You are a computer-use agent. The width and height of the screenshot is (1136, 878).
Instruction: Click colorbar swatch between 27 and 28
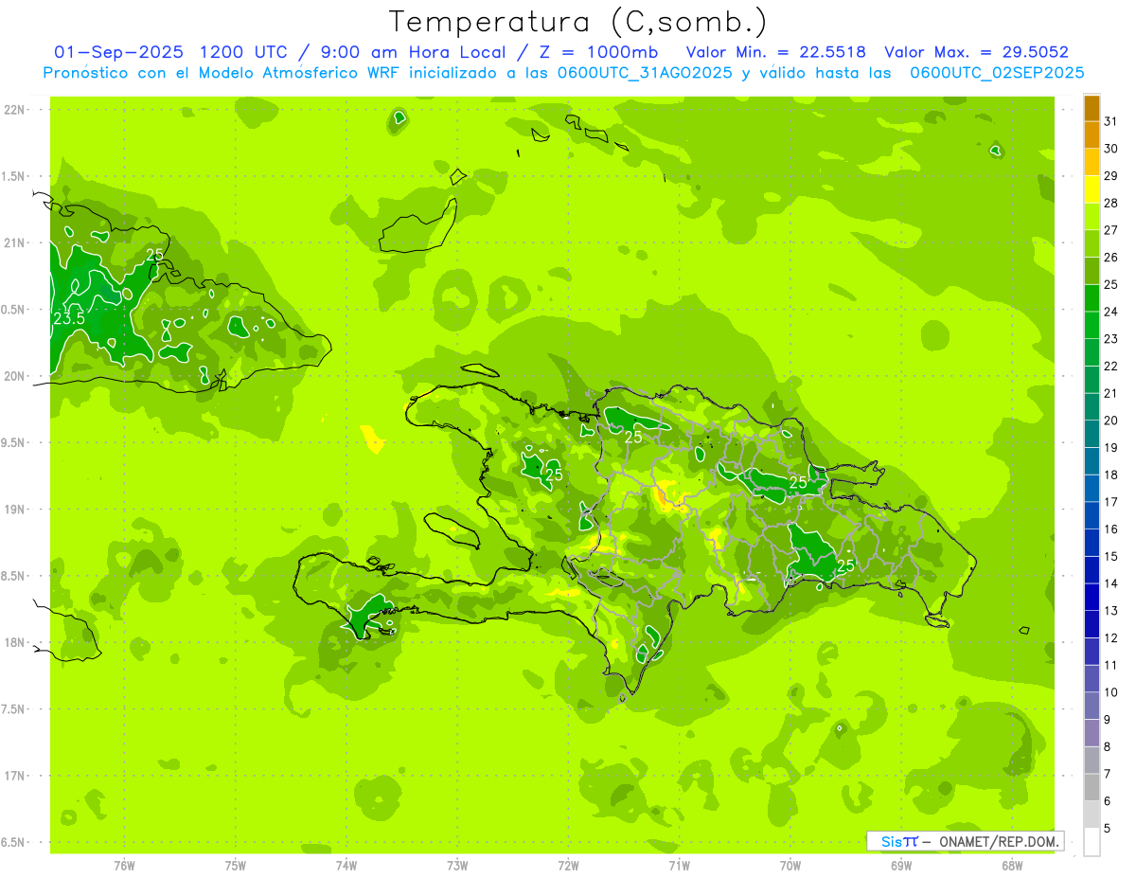(1092, 217)
